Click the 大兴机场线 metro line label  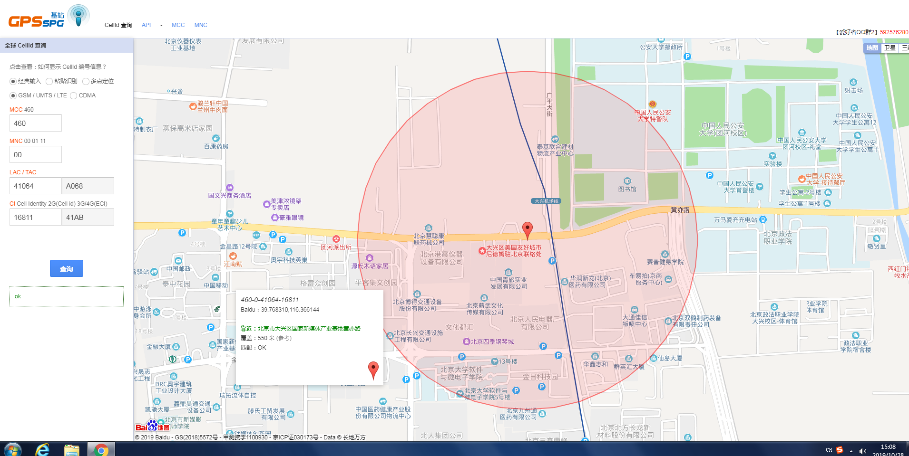pyautogui.click(x=546, y=201)
